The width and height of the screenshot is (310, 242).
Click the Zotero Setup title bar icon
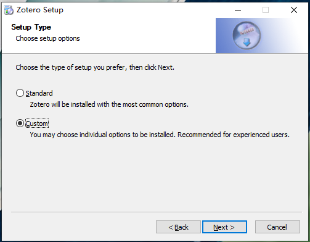click(9, 10)
